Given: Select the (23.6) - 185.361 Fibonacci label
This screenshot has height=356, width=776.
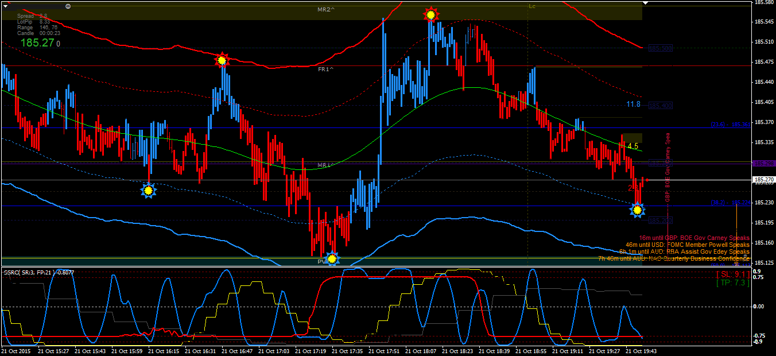Looking at the screenshot, I should [x=731, y=124].
